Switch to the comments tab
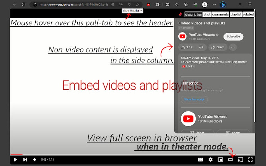This screenshot has height=166, width=266. 220,14
